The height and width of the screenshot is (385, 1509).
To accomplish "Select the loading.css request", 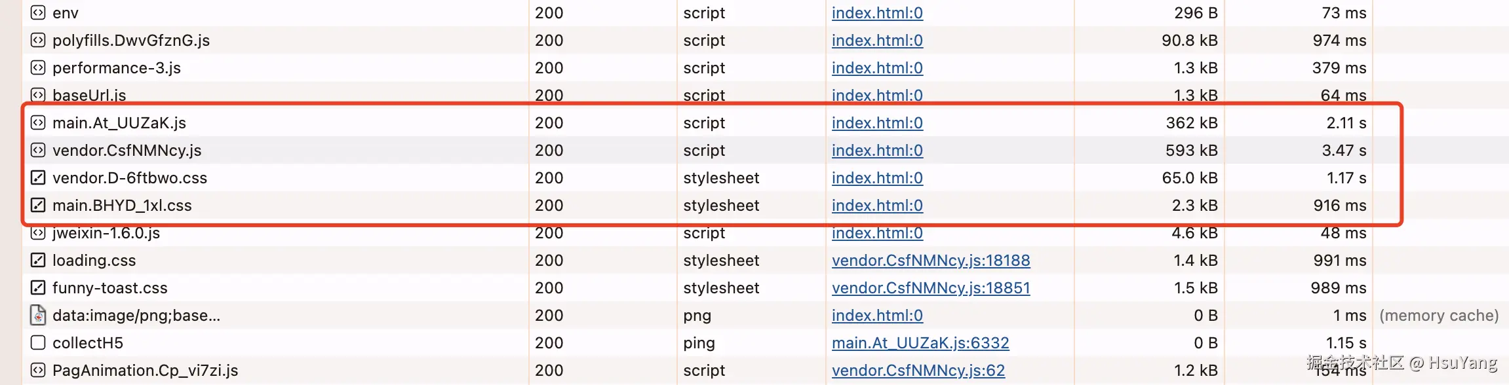I will [94, 260].
